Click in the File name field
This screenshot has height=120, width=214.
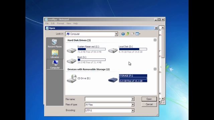pyautogui.click(x=108, y=99)
